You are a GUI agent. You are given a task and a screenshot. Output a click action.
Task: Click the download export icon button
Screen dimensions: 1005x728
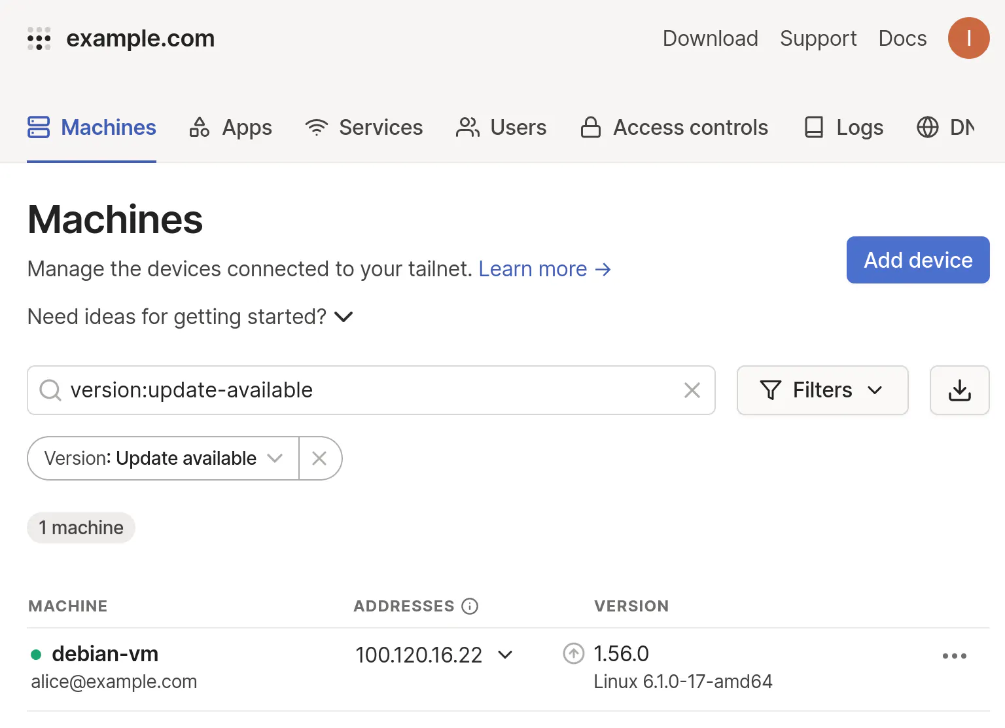coord(959,390)
